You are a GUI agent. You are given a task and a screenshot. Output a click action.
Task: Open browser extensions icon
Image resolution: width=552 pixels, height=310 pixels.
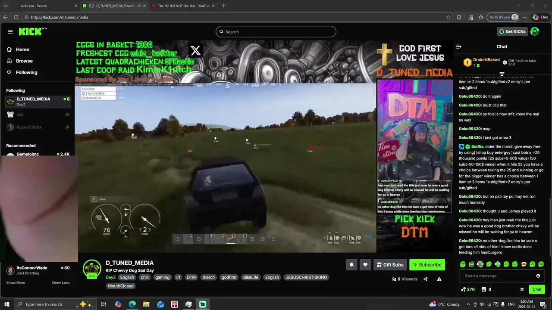pyautogui.click(x=459, y=17)
